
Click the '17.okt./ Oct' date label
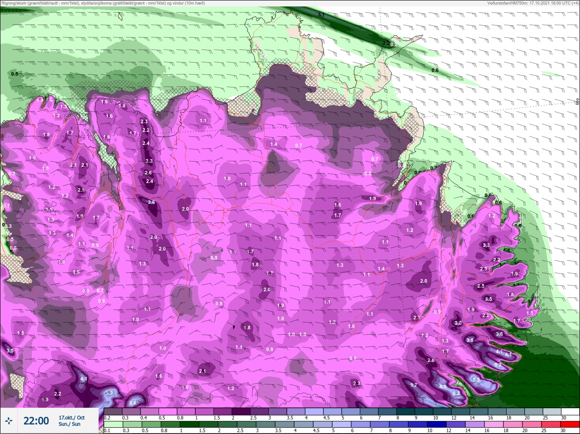point(72,418)
